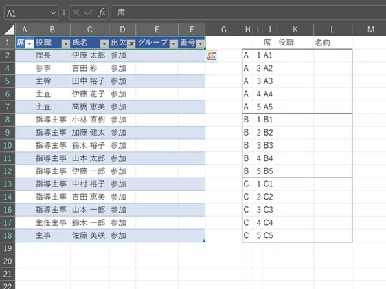Image resolution: width=386 pixels, height=289 pixels.
Task: Click the Select All corner triangle
Action: (x=9, y=30)
